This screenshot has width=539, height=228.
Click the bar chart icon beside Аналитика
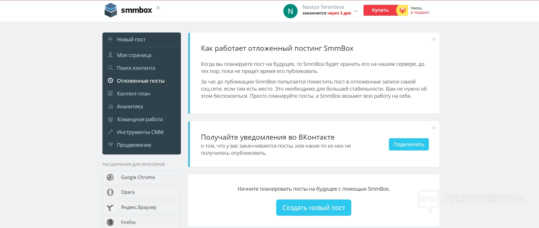[x=110, y=106]
